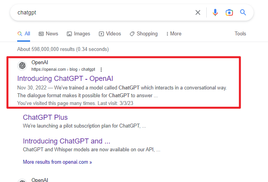The image size is (268, 182).
Task: Click the ChatGPT and Whisper models description
Action: click(x=91, y=149)
